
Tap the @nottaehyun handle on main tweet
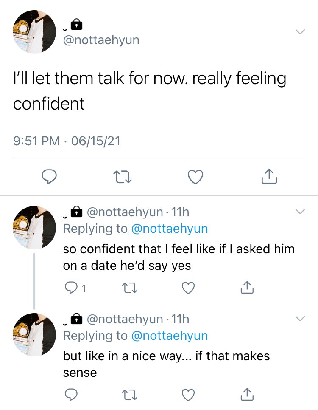(101, 40)
